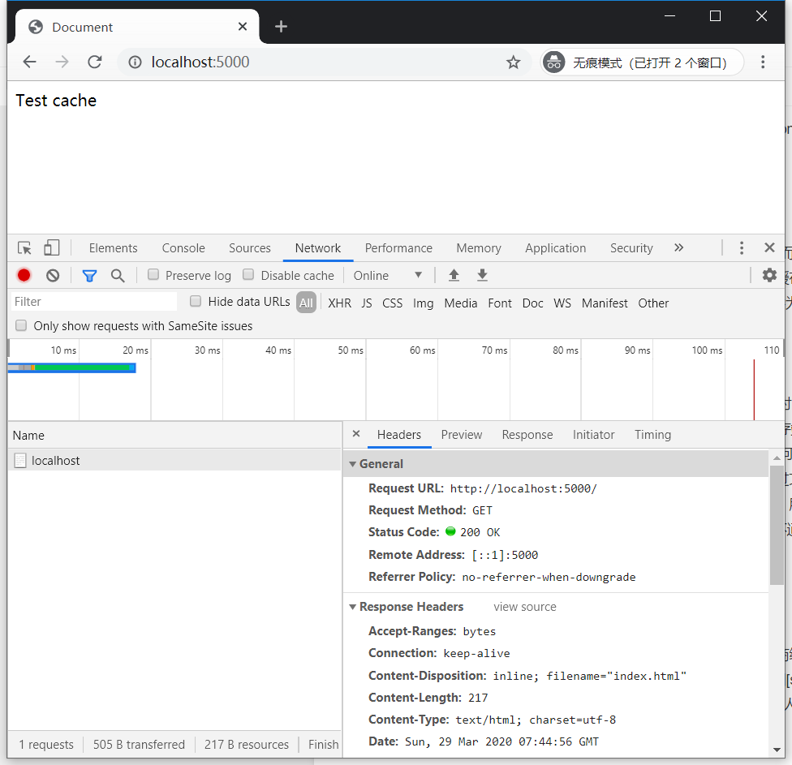This screenshot has height=765, width=792.
Task: Filter requests by Font type
Action: coord(500,303)
